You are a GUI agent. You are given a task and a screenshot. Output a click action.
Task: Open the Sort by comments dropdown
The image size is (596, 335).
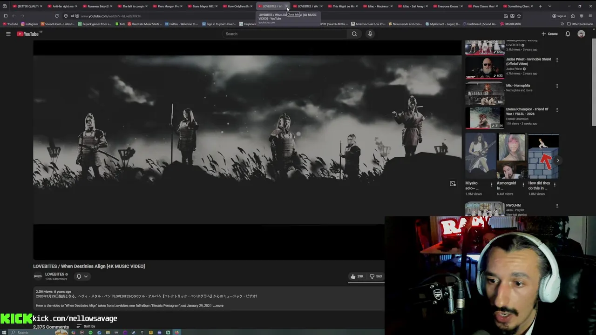[86, 326]
